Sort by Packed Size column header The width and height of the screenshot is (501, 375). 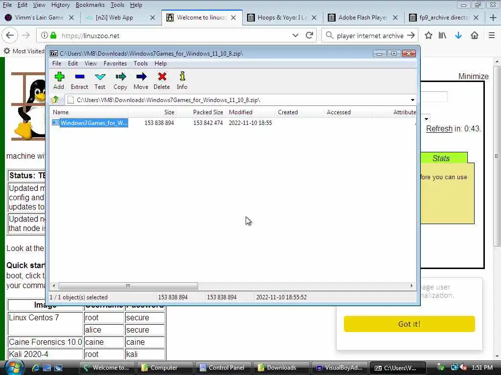202,112
